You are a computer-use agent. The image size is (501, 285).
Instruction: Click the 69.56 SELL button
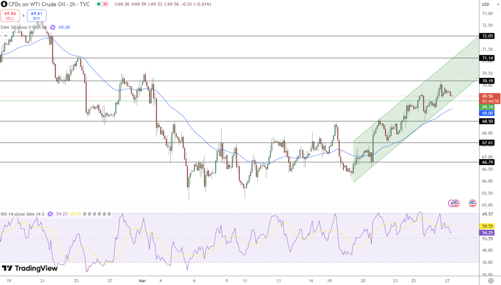click(x=10, y=15)
